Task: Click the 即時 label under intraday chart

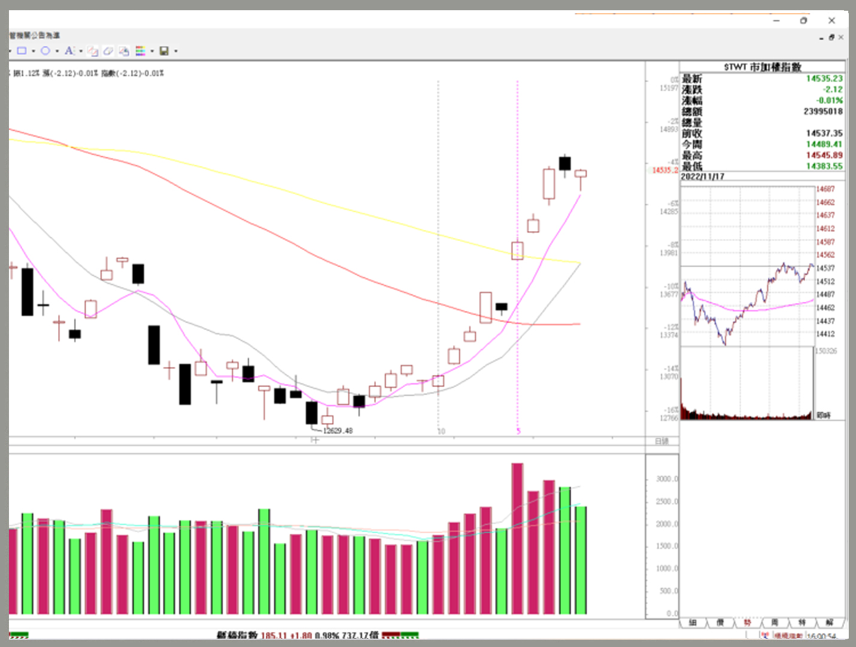Action: click(824, 415)
